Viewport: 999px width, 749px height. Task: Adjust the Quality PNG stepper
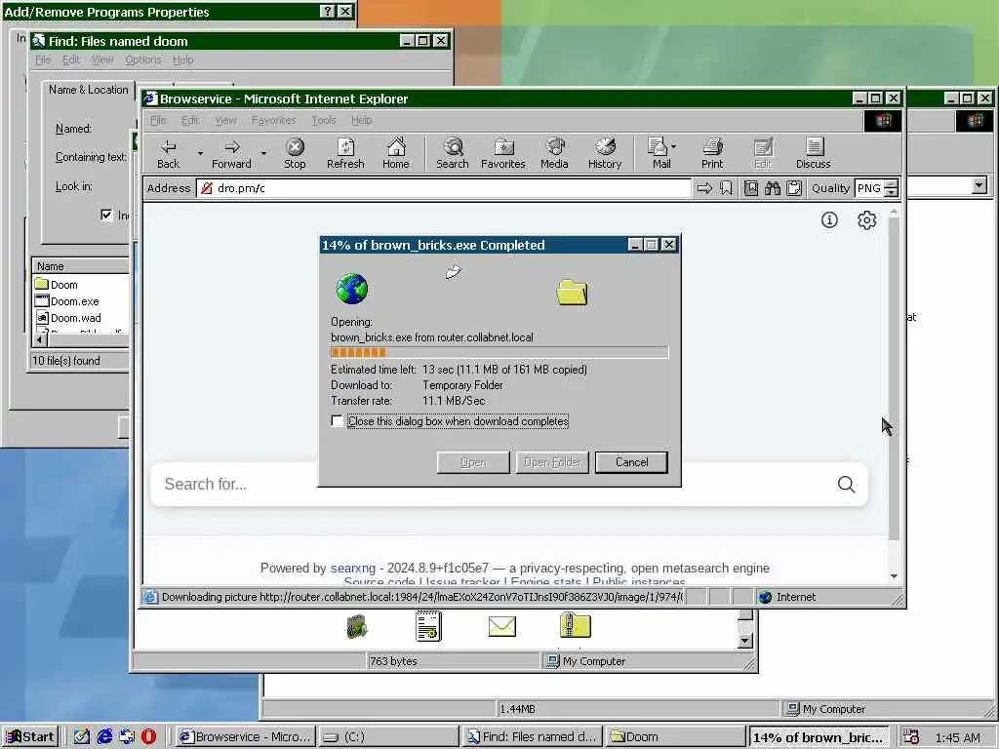click(892, 188)
